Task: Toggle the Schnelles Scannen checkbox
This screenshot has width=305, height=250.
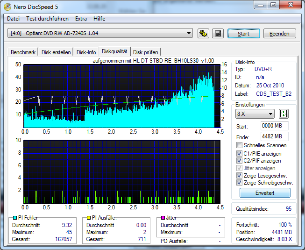Action: coord(239,145)
